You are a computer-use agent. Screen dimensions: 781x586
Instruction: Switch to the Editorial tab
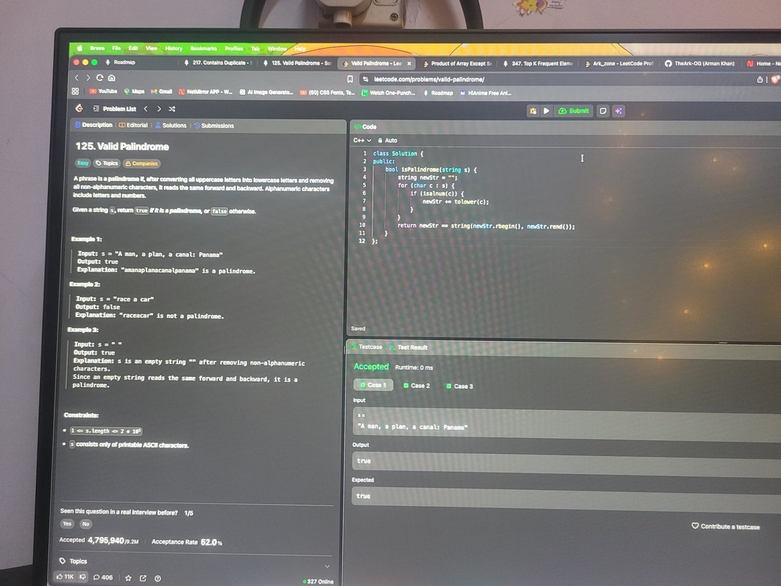(134, 125)
